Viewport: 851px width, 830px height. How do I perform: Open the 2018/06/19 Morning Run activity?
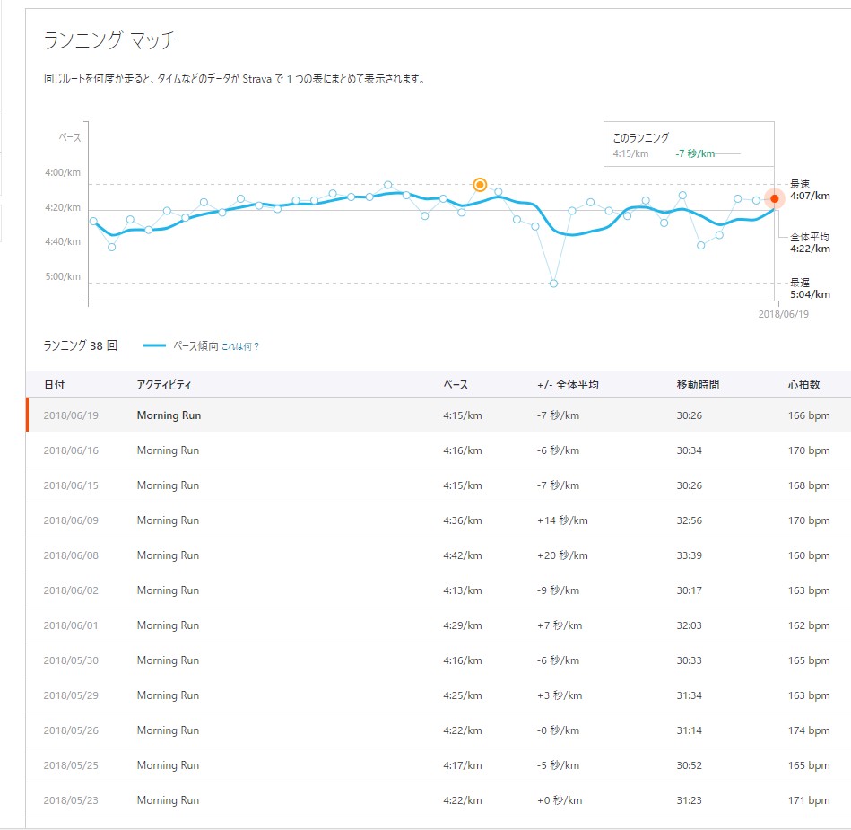(169, 415)
